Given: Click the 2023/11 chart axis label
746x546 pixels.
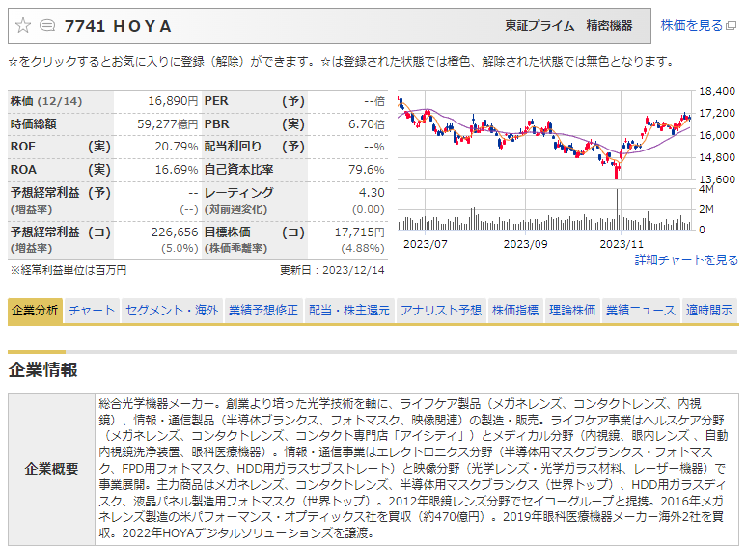Looking at the screenshot, I should (x=622, y=244).
